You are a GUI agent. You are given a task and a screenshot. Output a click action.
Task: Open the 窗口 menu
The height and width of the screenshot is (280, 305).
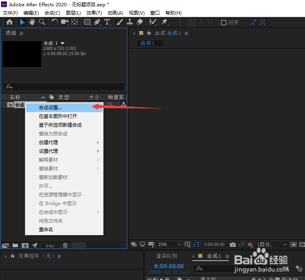click(155, 13)
